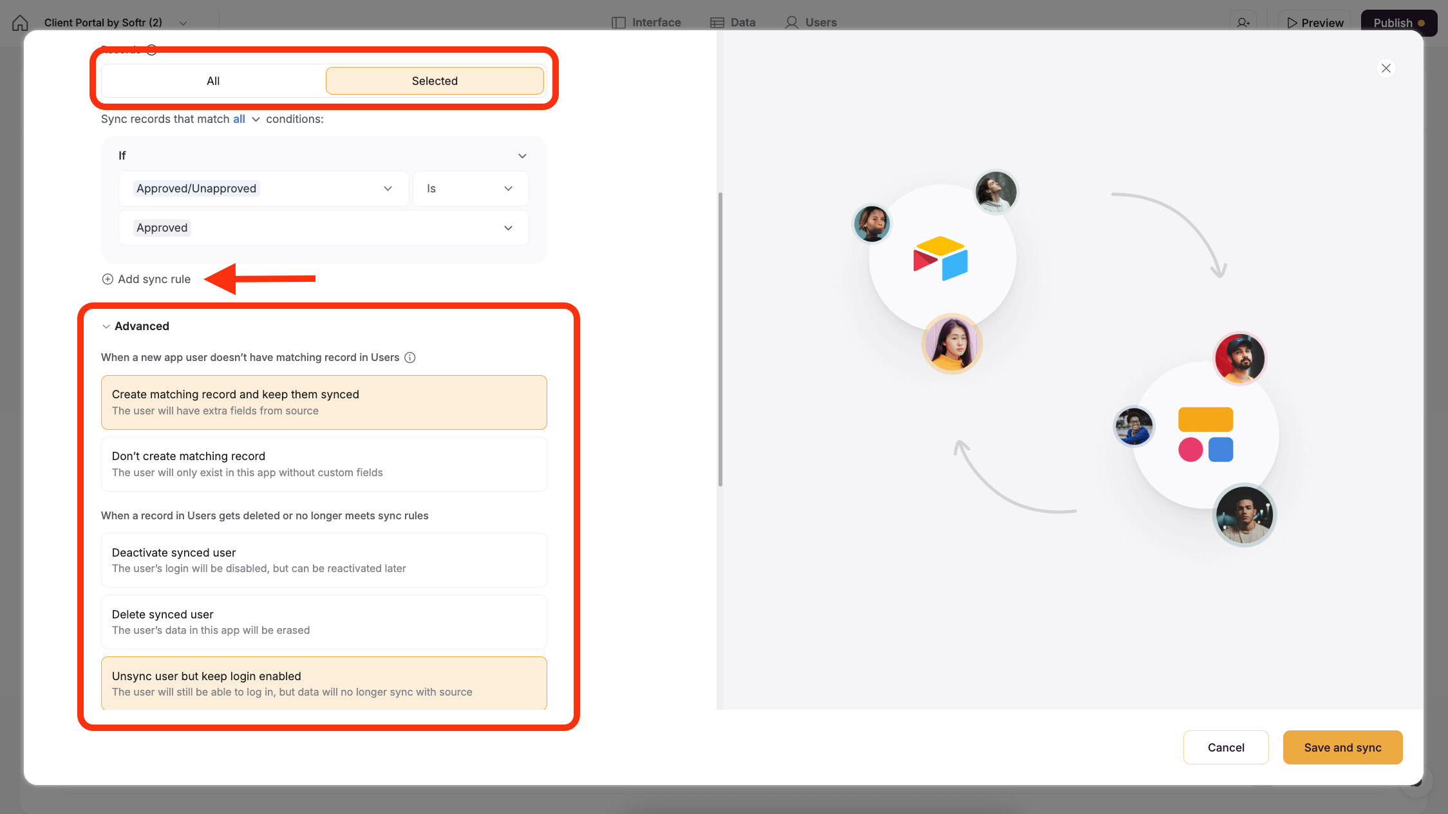Viewport: 1448px width, 814px height.
Task: Open the Approved/Unapproved field dropdown
Action: coord(263,189)
